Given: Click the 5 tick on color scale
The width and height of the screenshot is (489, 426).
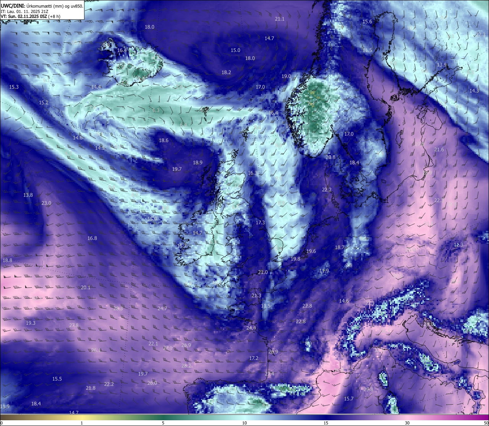Looking at the screenshot, I should click(163, 423).
